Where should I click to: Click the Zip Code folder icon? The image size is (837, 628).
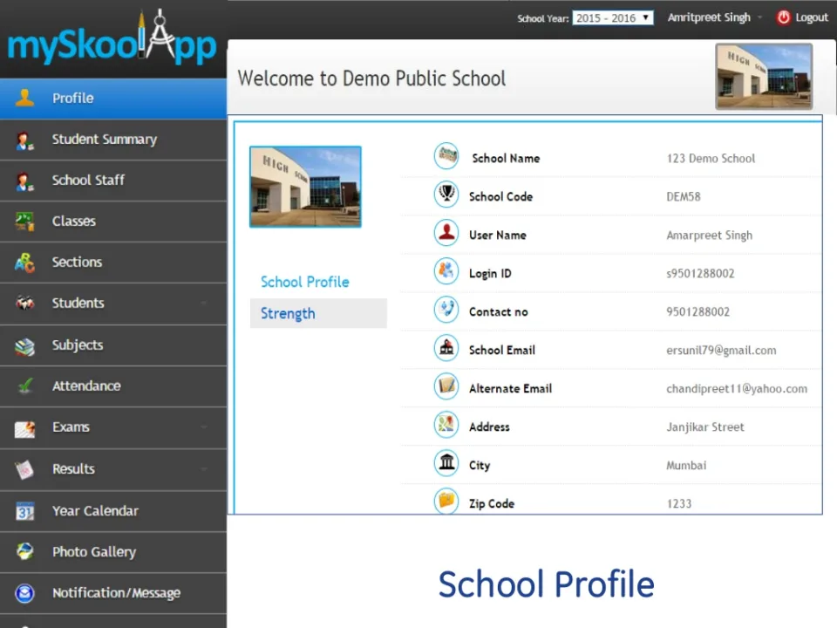click(x=446, y=501)
